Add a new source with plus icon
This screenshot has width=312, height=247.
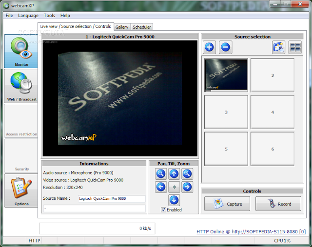pyautogui.click(x=209, y=47)
